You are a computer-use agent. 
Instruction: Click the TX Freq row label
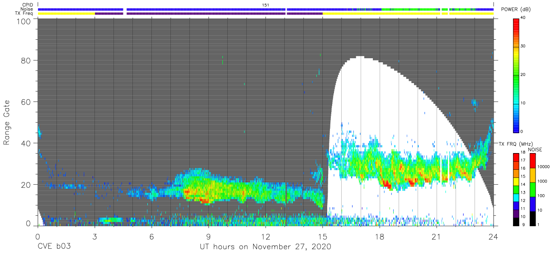pos(25,14)
